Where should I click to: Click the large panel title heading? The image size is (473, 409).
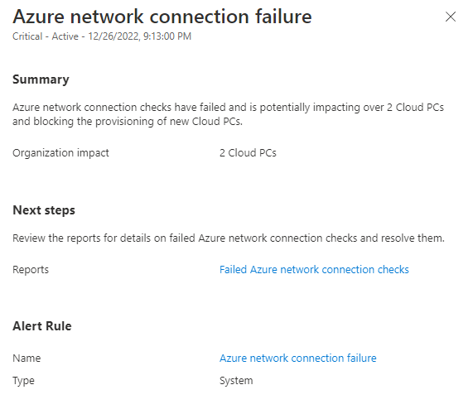(162, 17)
